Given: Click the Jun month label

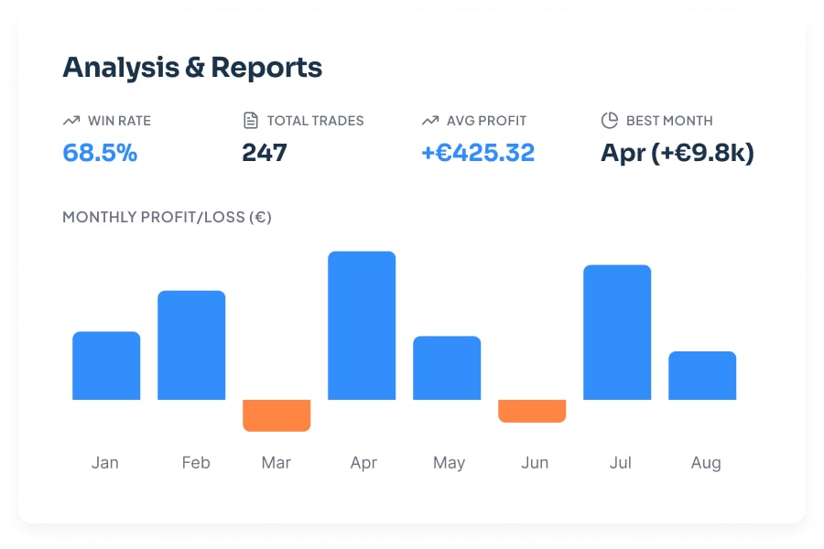Looking at the screenshot, I should 535,463.
